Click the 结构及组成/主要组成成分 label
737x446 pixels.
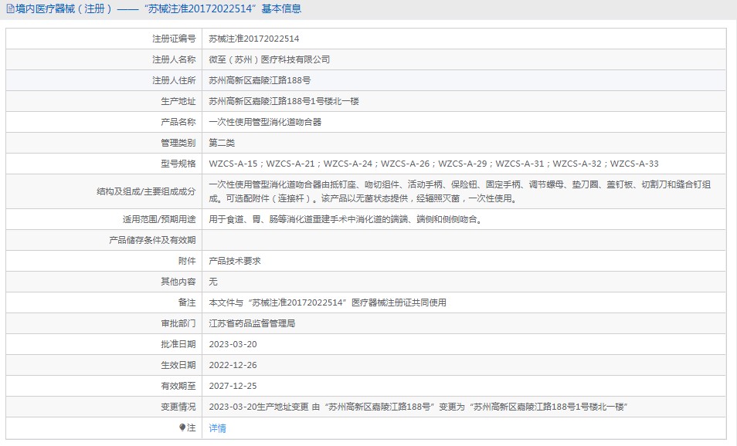click(x=146, y=191)
